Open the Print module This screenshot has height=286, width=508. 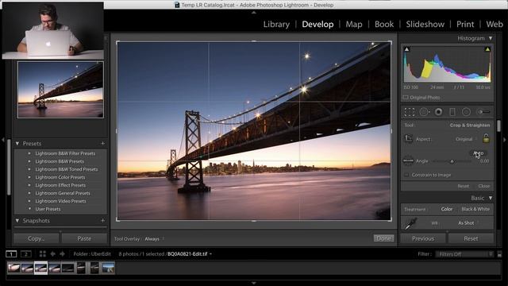[x=465, y=25]
